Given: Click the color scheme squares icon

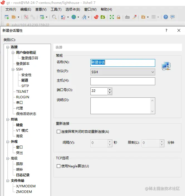Looking at the screenshot, I should [63, 17].
